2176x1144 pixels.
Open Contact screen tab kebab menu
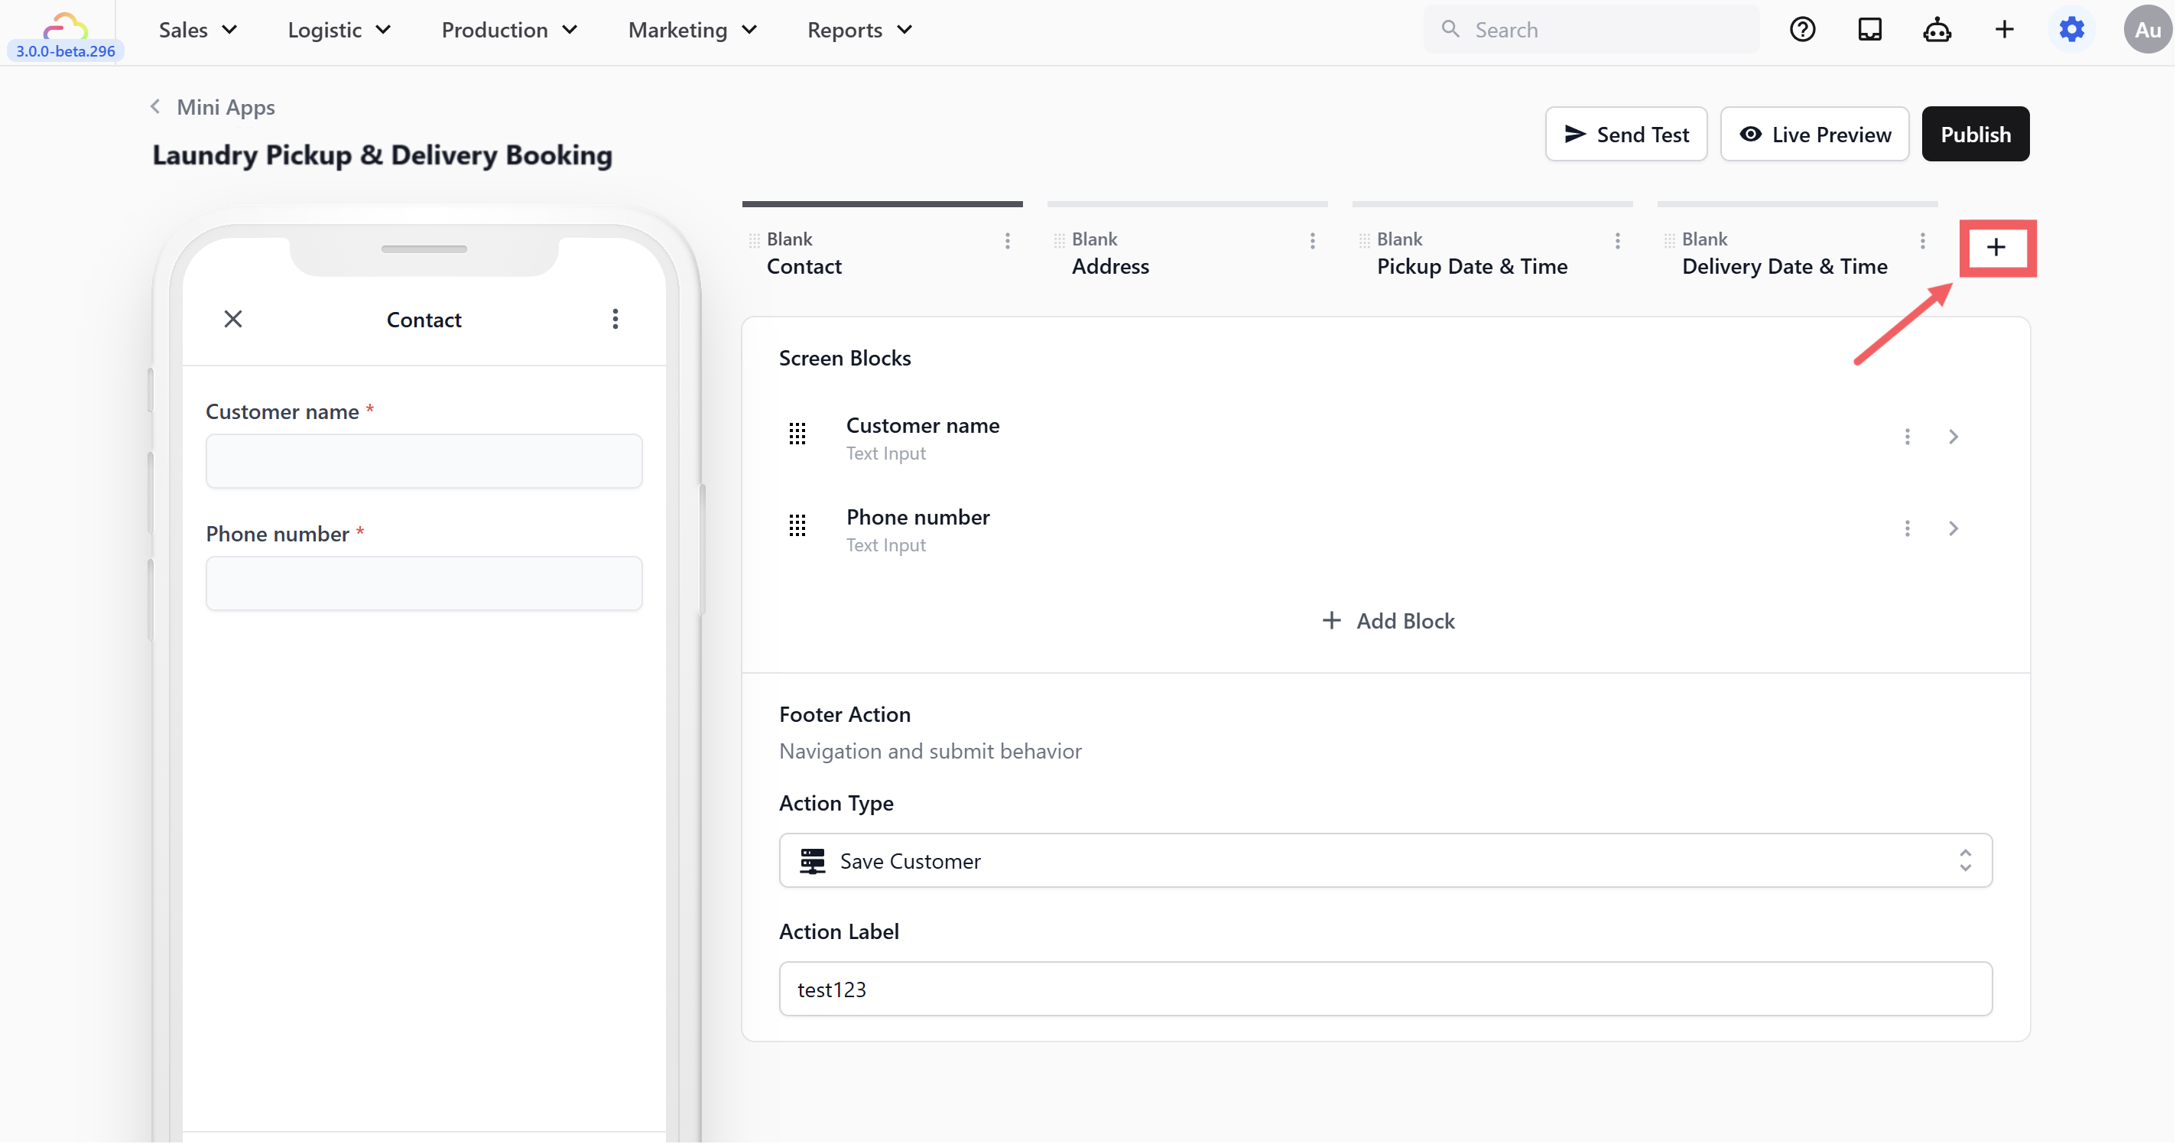pos(1007,241)
